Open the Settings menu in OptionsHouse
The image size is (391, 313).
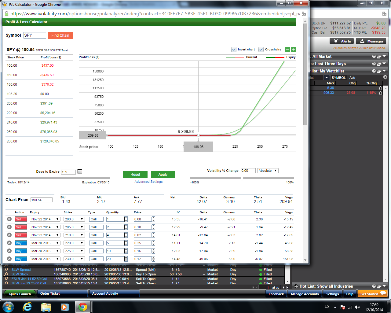[x=332, y=294]
